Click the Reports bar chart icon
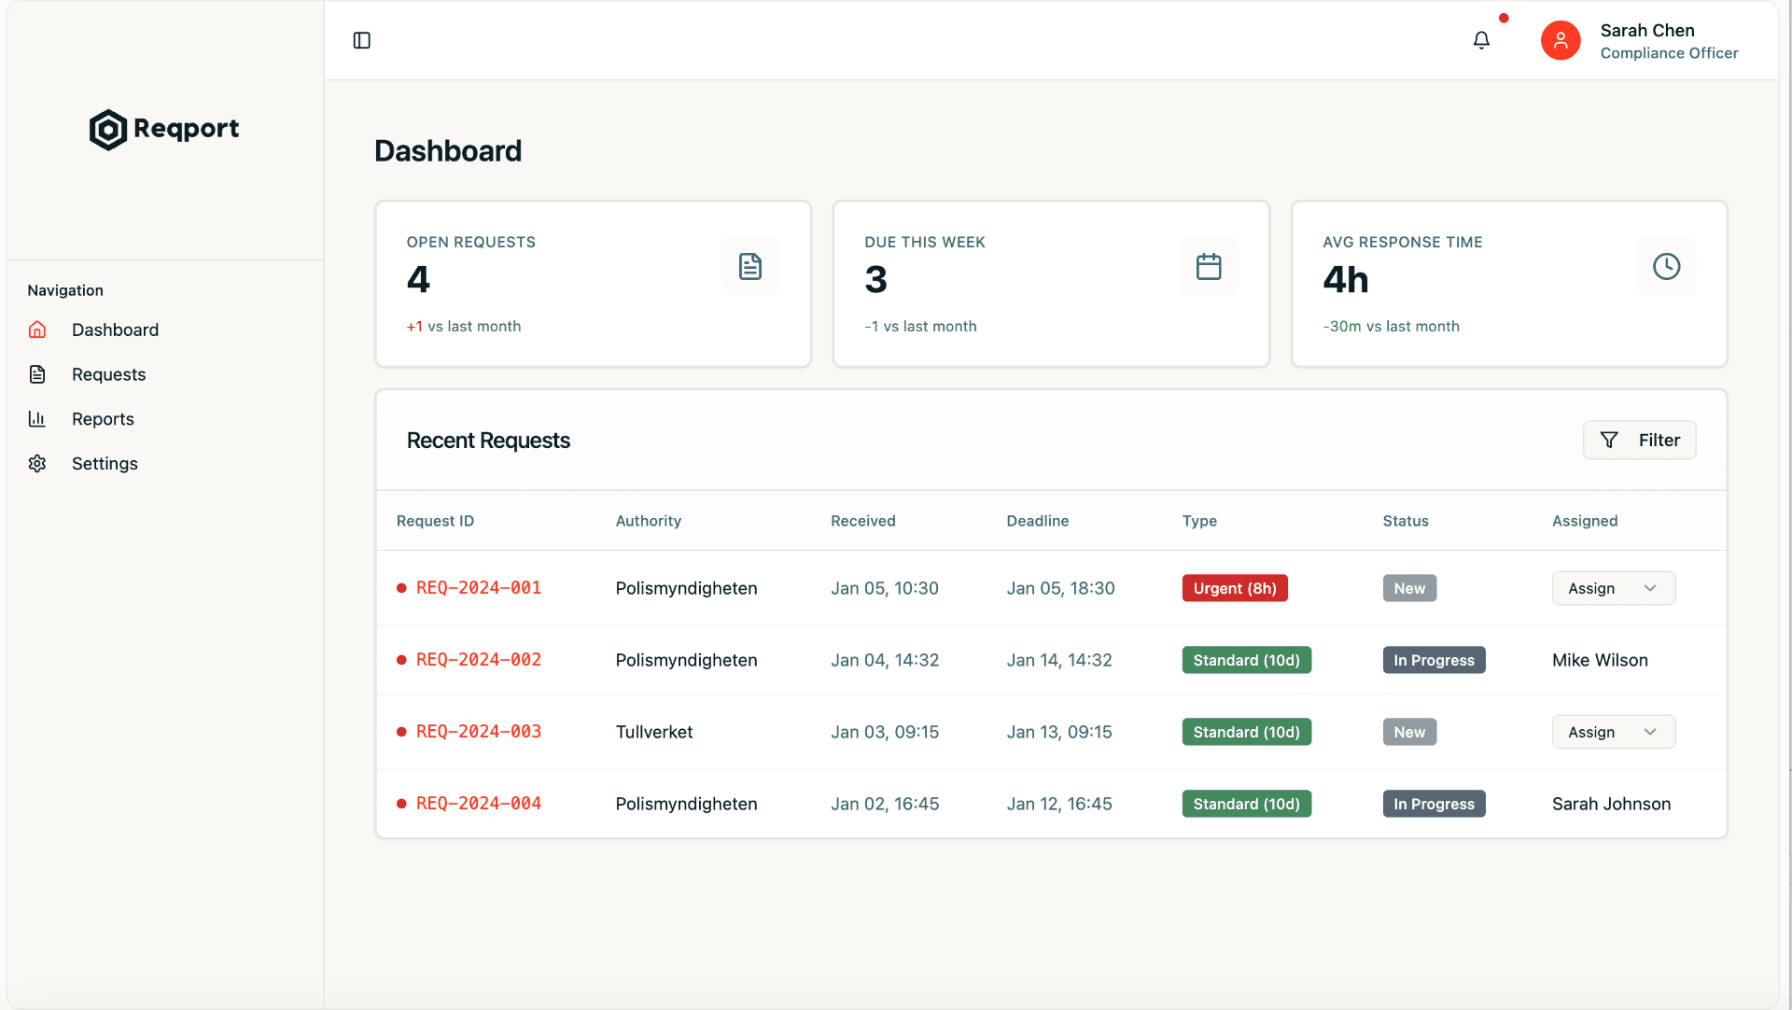The width and height of the screenshot is (1792, 1010). 37,419
